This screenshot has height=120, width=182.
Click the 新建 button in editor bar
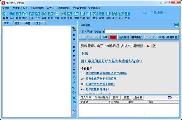105,37
